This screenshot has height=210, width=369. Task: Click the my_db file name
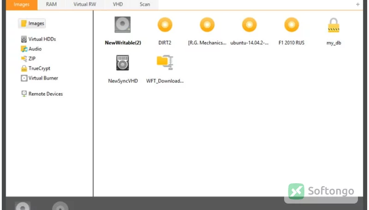coord(333,43)
